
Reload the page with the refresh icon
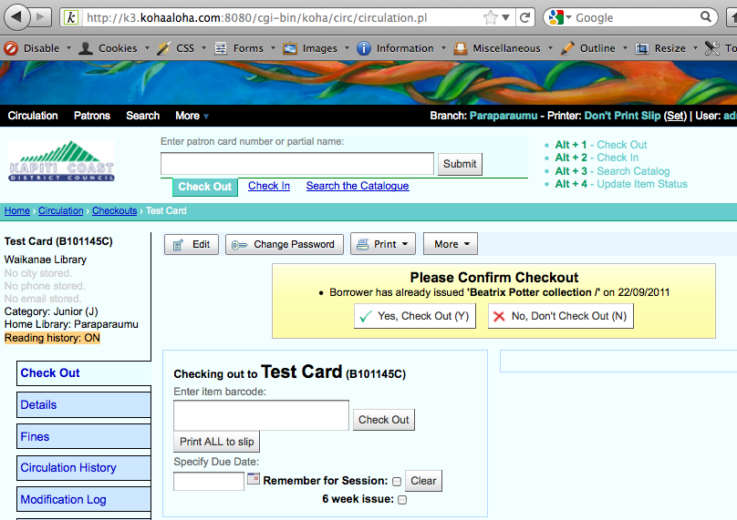524,17
